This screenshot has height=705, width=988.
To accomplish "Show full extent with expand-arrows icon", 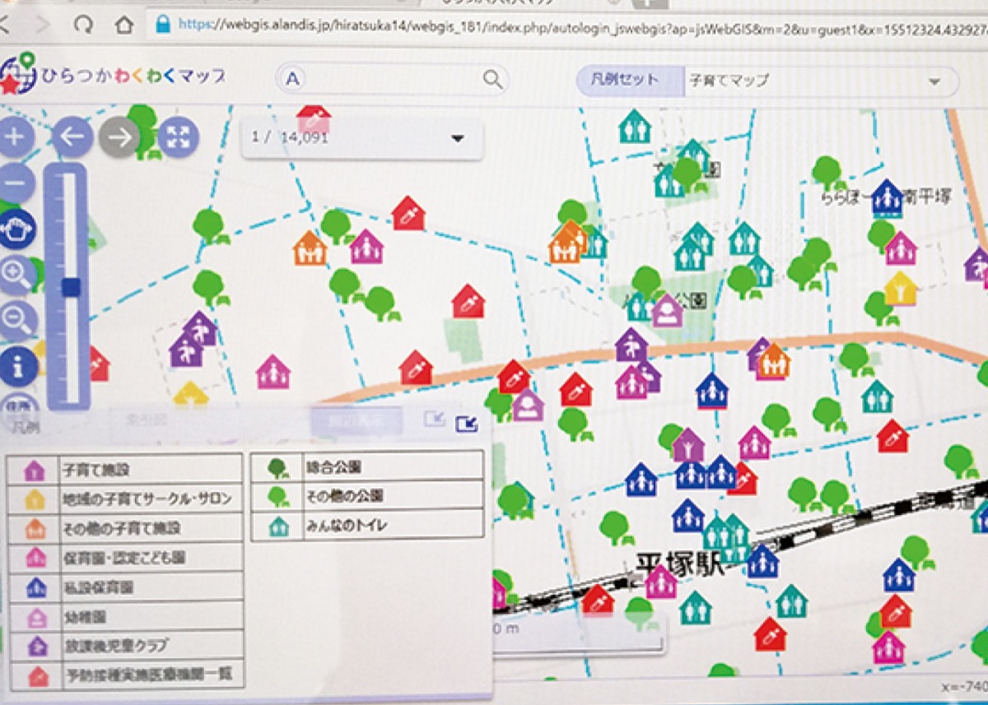I will click(x=178, y=137).
